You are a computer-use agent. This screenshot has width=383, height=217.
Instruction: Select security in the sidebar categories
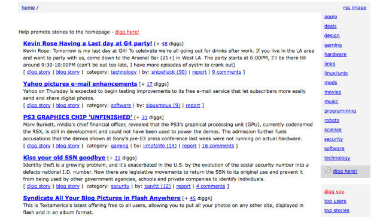[334, 139]
